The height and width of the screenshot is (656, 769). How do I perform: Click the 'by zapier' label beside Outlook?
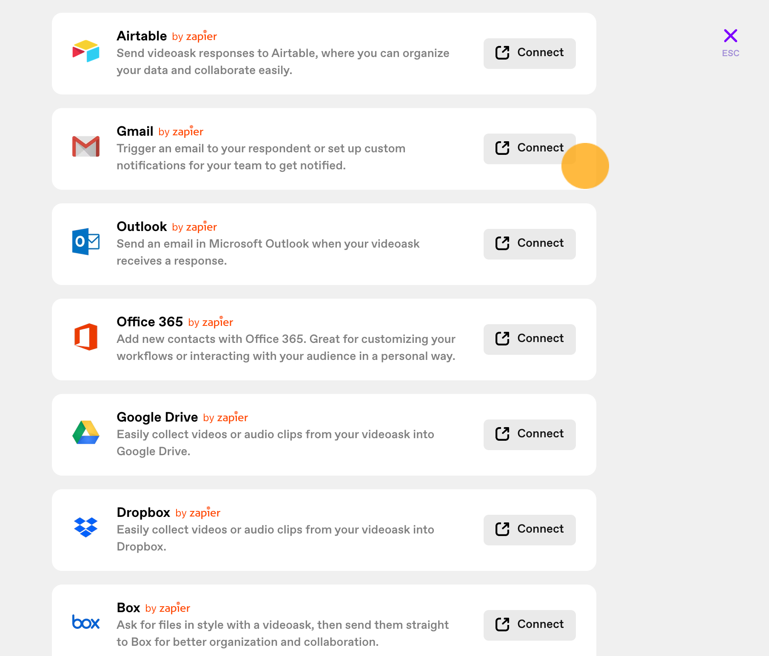tap(194, 227)
